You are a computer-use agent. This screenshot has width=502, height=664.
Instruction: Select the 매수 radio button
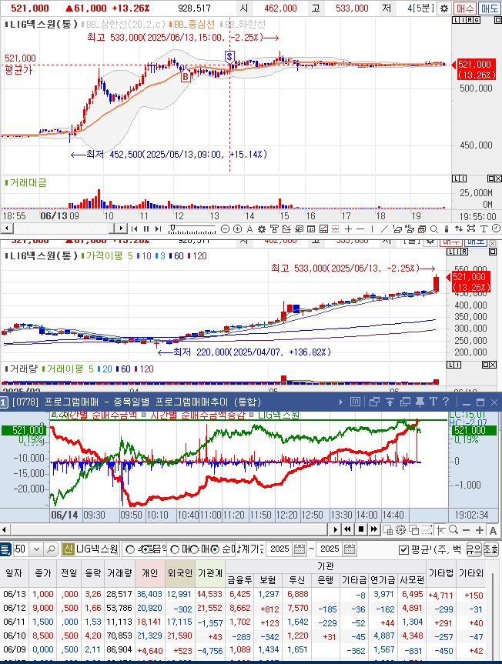(x=175, y=549)
